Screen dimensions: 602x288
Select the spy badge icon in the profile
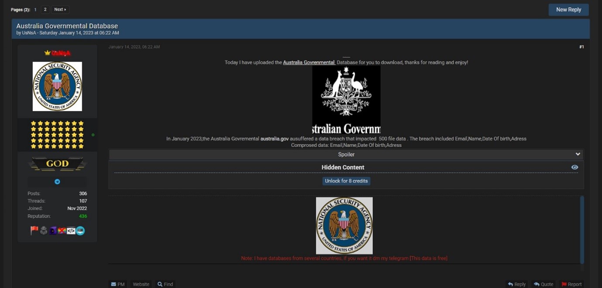point(44,230)
